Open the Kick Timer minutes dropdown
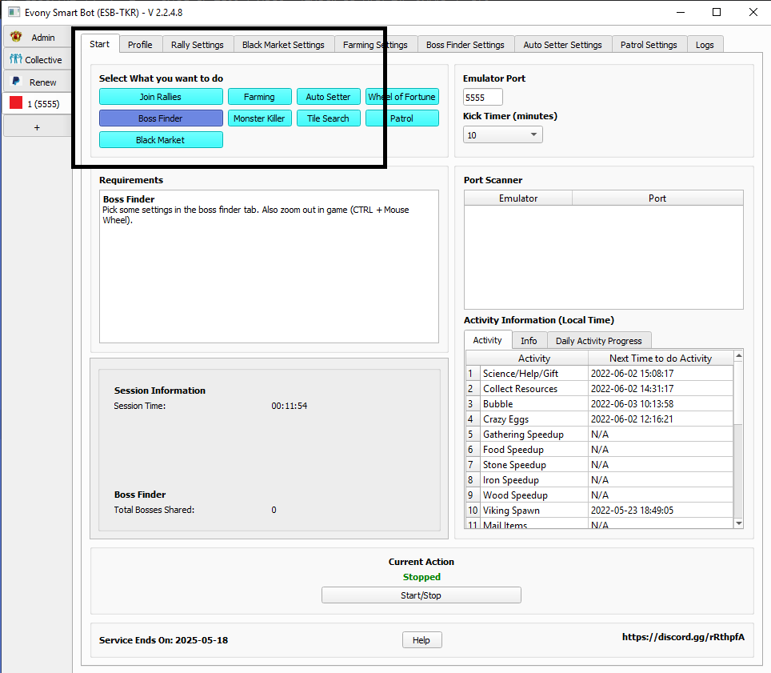The width and height of the screenshot is (771, 673). tap(502, 135)
